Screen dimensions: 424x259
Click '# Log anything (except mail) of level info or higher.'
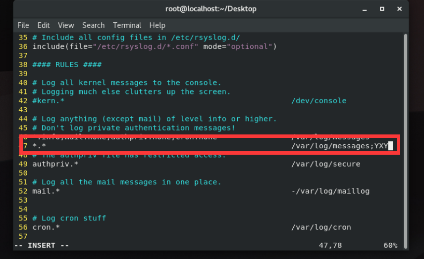coord(155,119)
